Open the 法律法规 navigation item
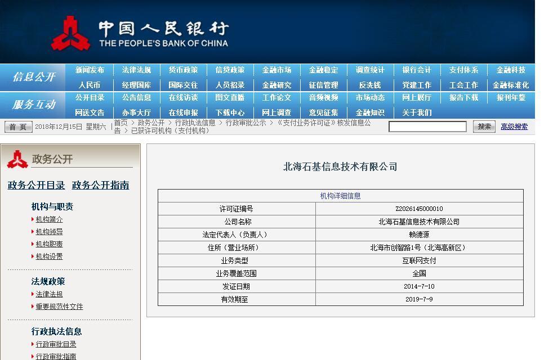 point(136,70)
